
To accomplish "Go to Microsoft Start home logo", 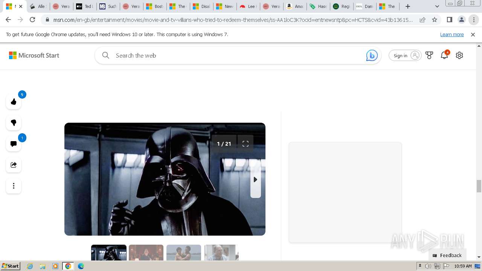I will pos(34,55).
